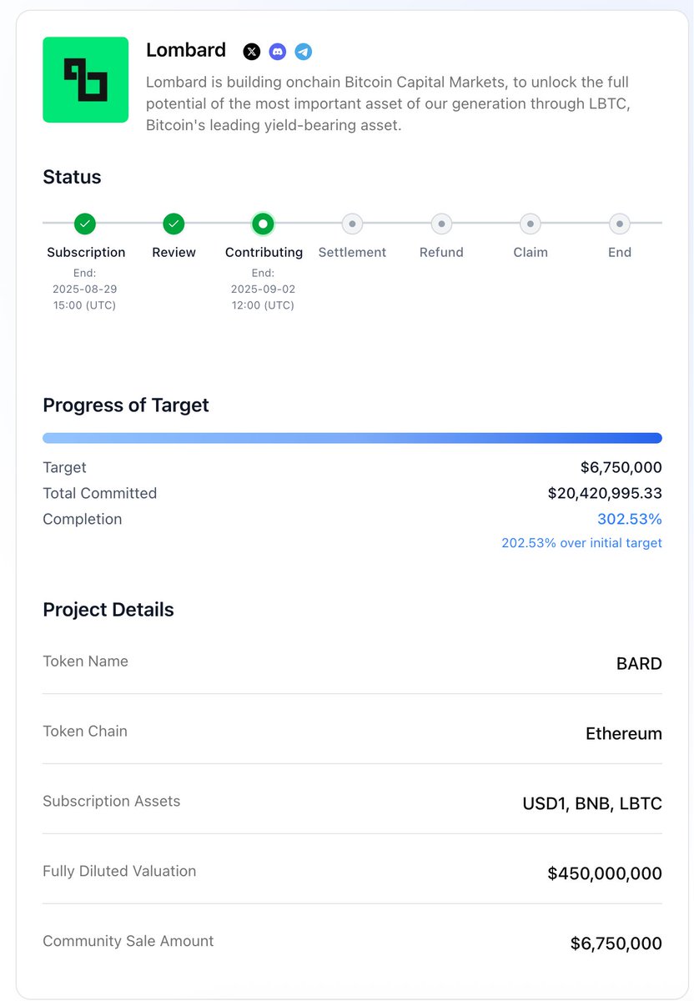Click the "End" status label
The width and height of the screenshot is (694, 1001).
tap(620, 252)
